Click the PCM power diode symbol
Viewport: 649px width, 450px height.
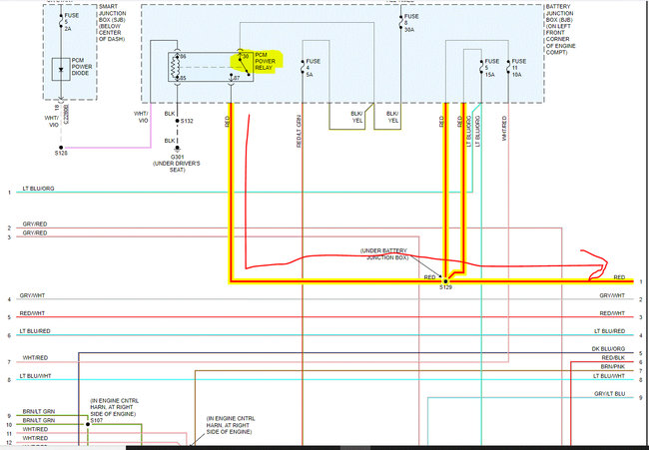61,70
